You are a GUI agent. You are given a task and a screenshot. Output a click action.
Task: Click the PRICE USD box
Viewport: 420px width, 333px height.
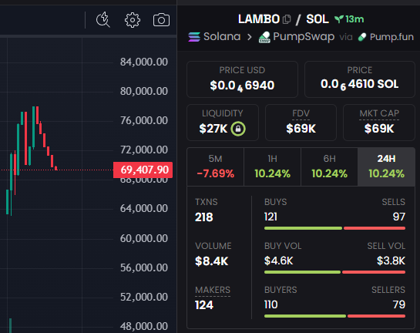242,79
